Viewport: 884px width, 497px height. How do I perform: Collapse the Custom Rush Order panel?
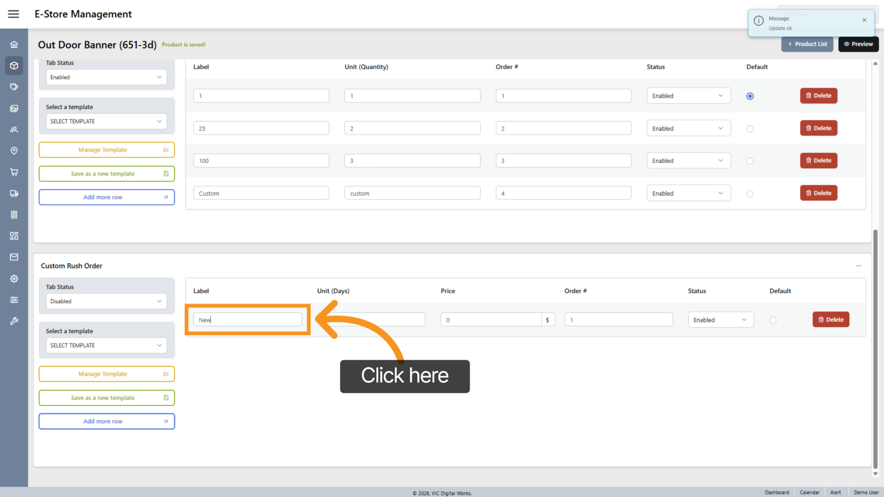click(x=858, y=266)
